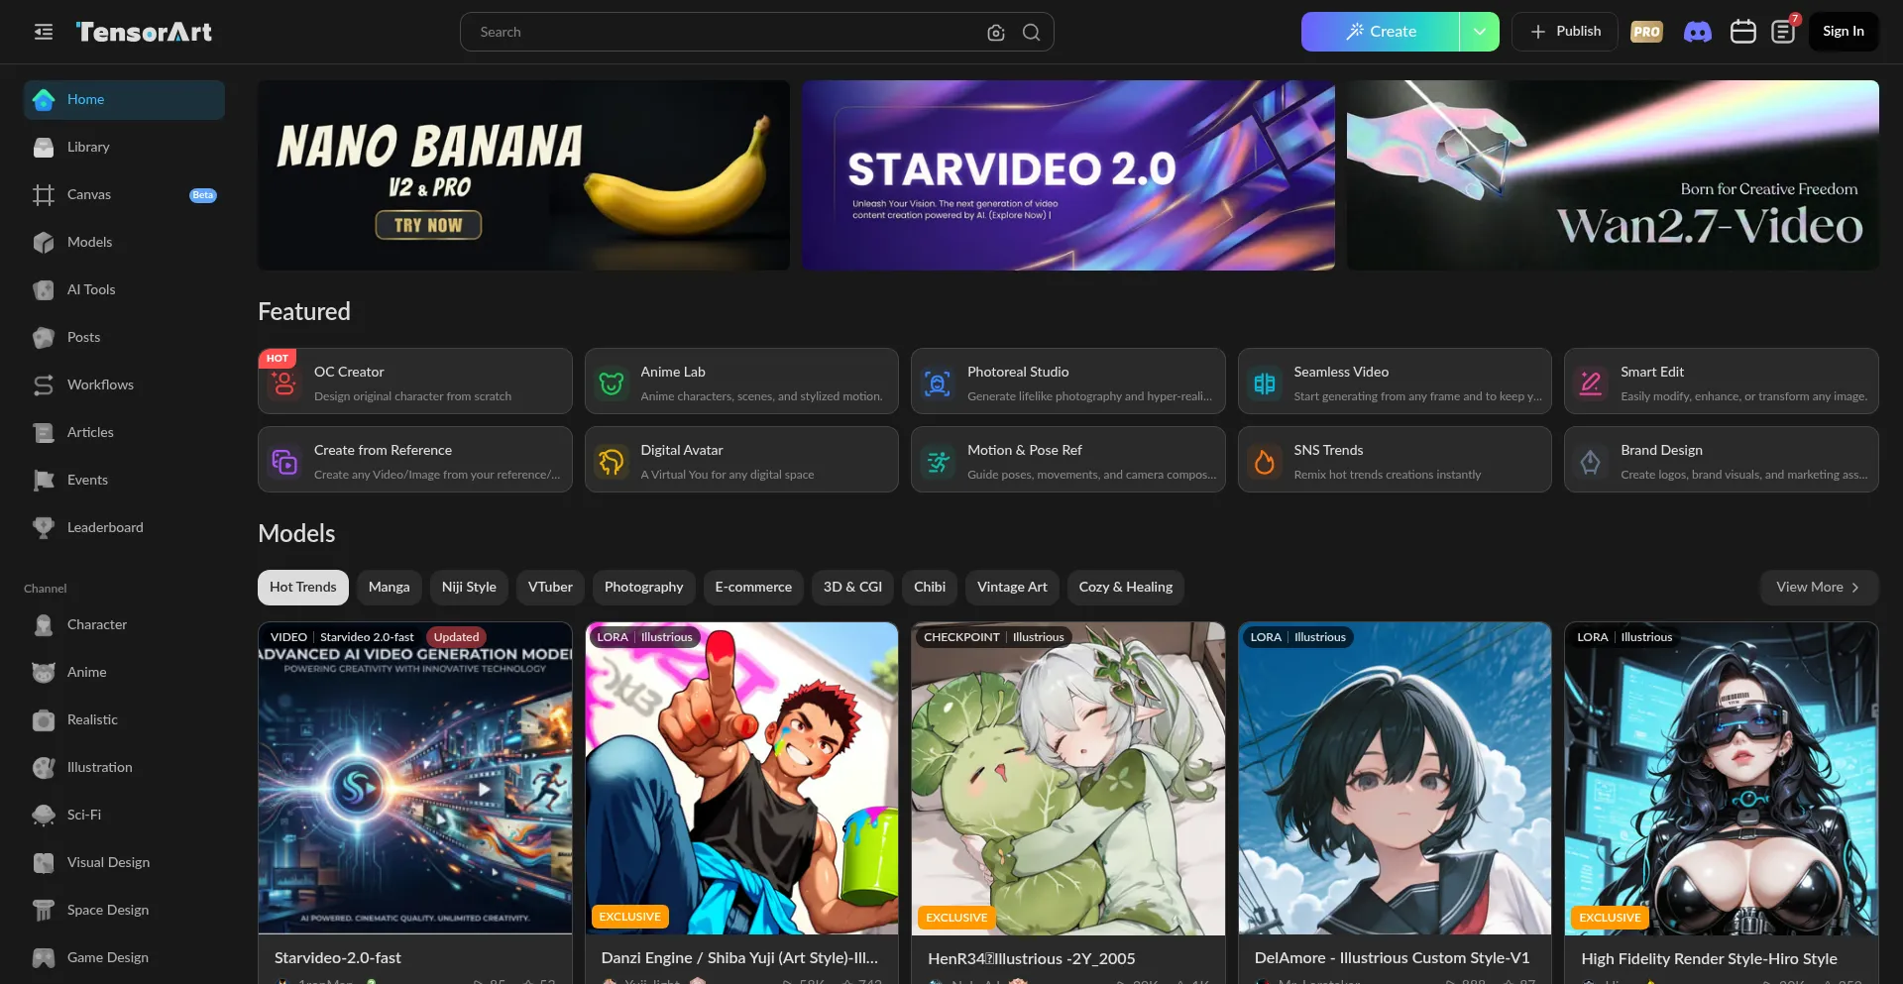Click the Illustration channel icon

click(44, 767)
